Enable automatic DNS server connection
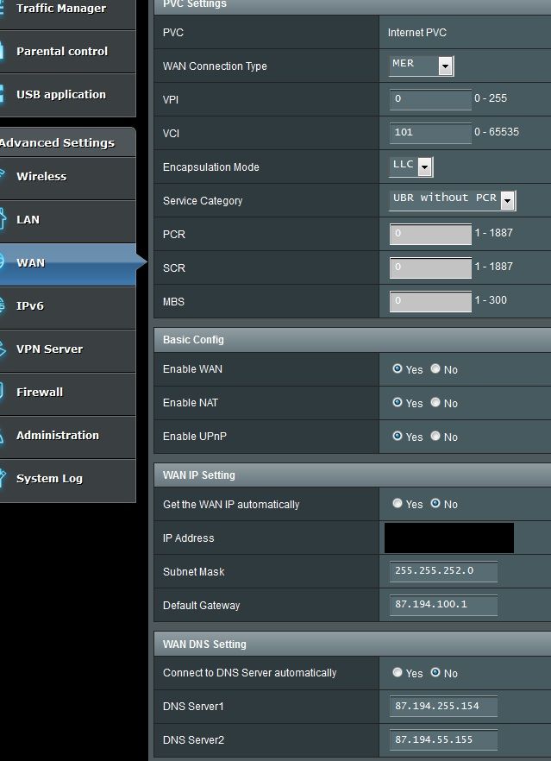551x761 pixels. tap(398, 673)
